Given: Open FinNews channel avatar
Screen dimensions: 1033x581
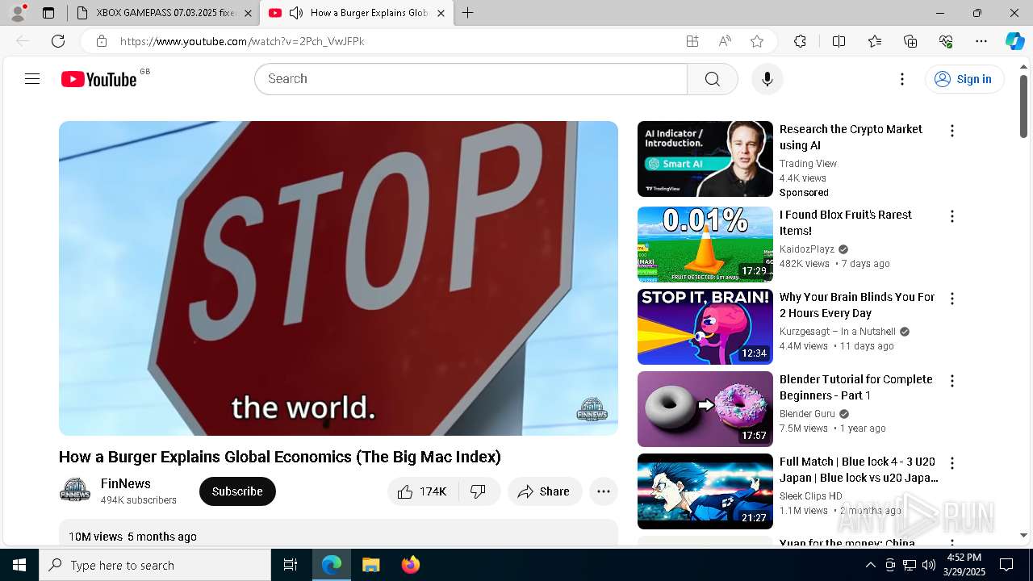Looking at the screenshot, I should click(75, 491).
